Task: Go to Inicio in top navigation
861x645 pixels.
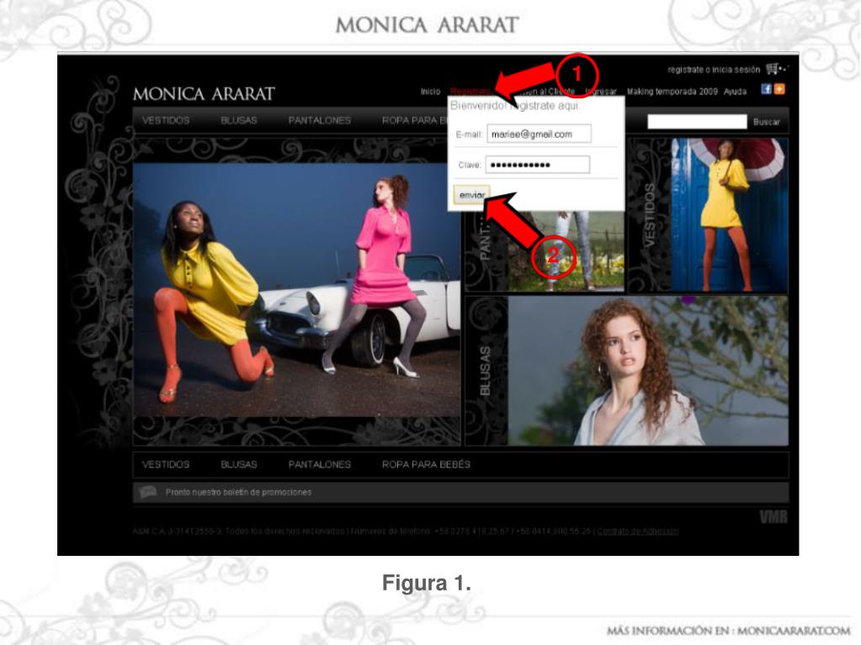Action: pos(431,92)
